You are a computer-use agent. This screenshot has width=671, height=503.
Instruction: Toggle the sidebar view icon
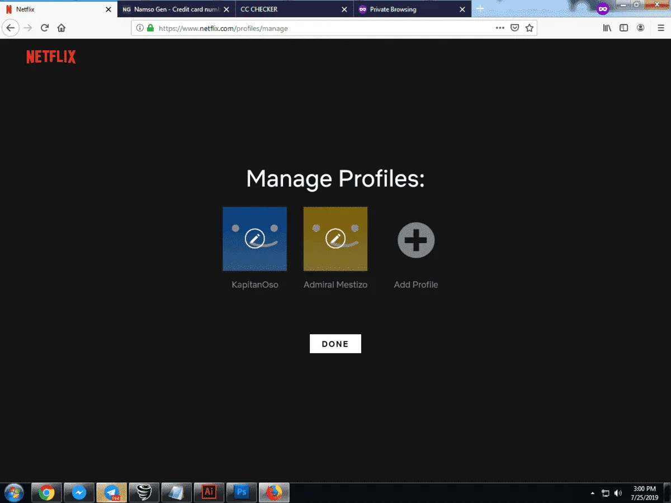click(624, 28)
